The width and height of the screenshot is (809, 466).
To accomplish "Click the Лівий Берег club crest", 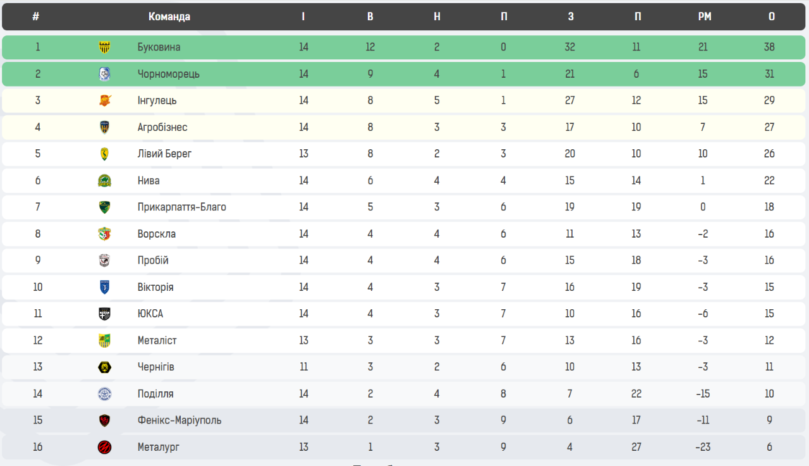I will pos(105,154).
